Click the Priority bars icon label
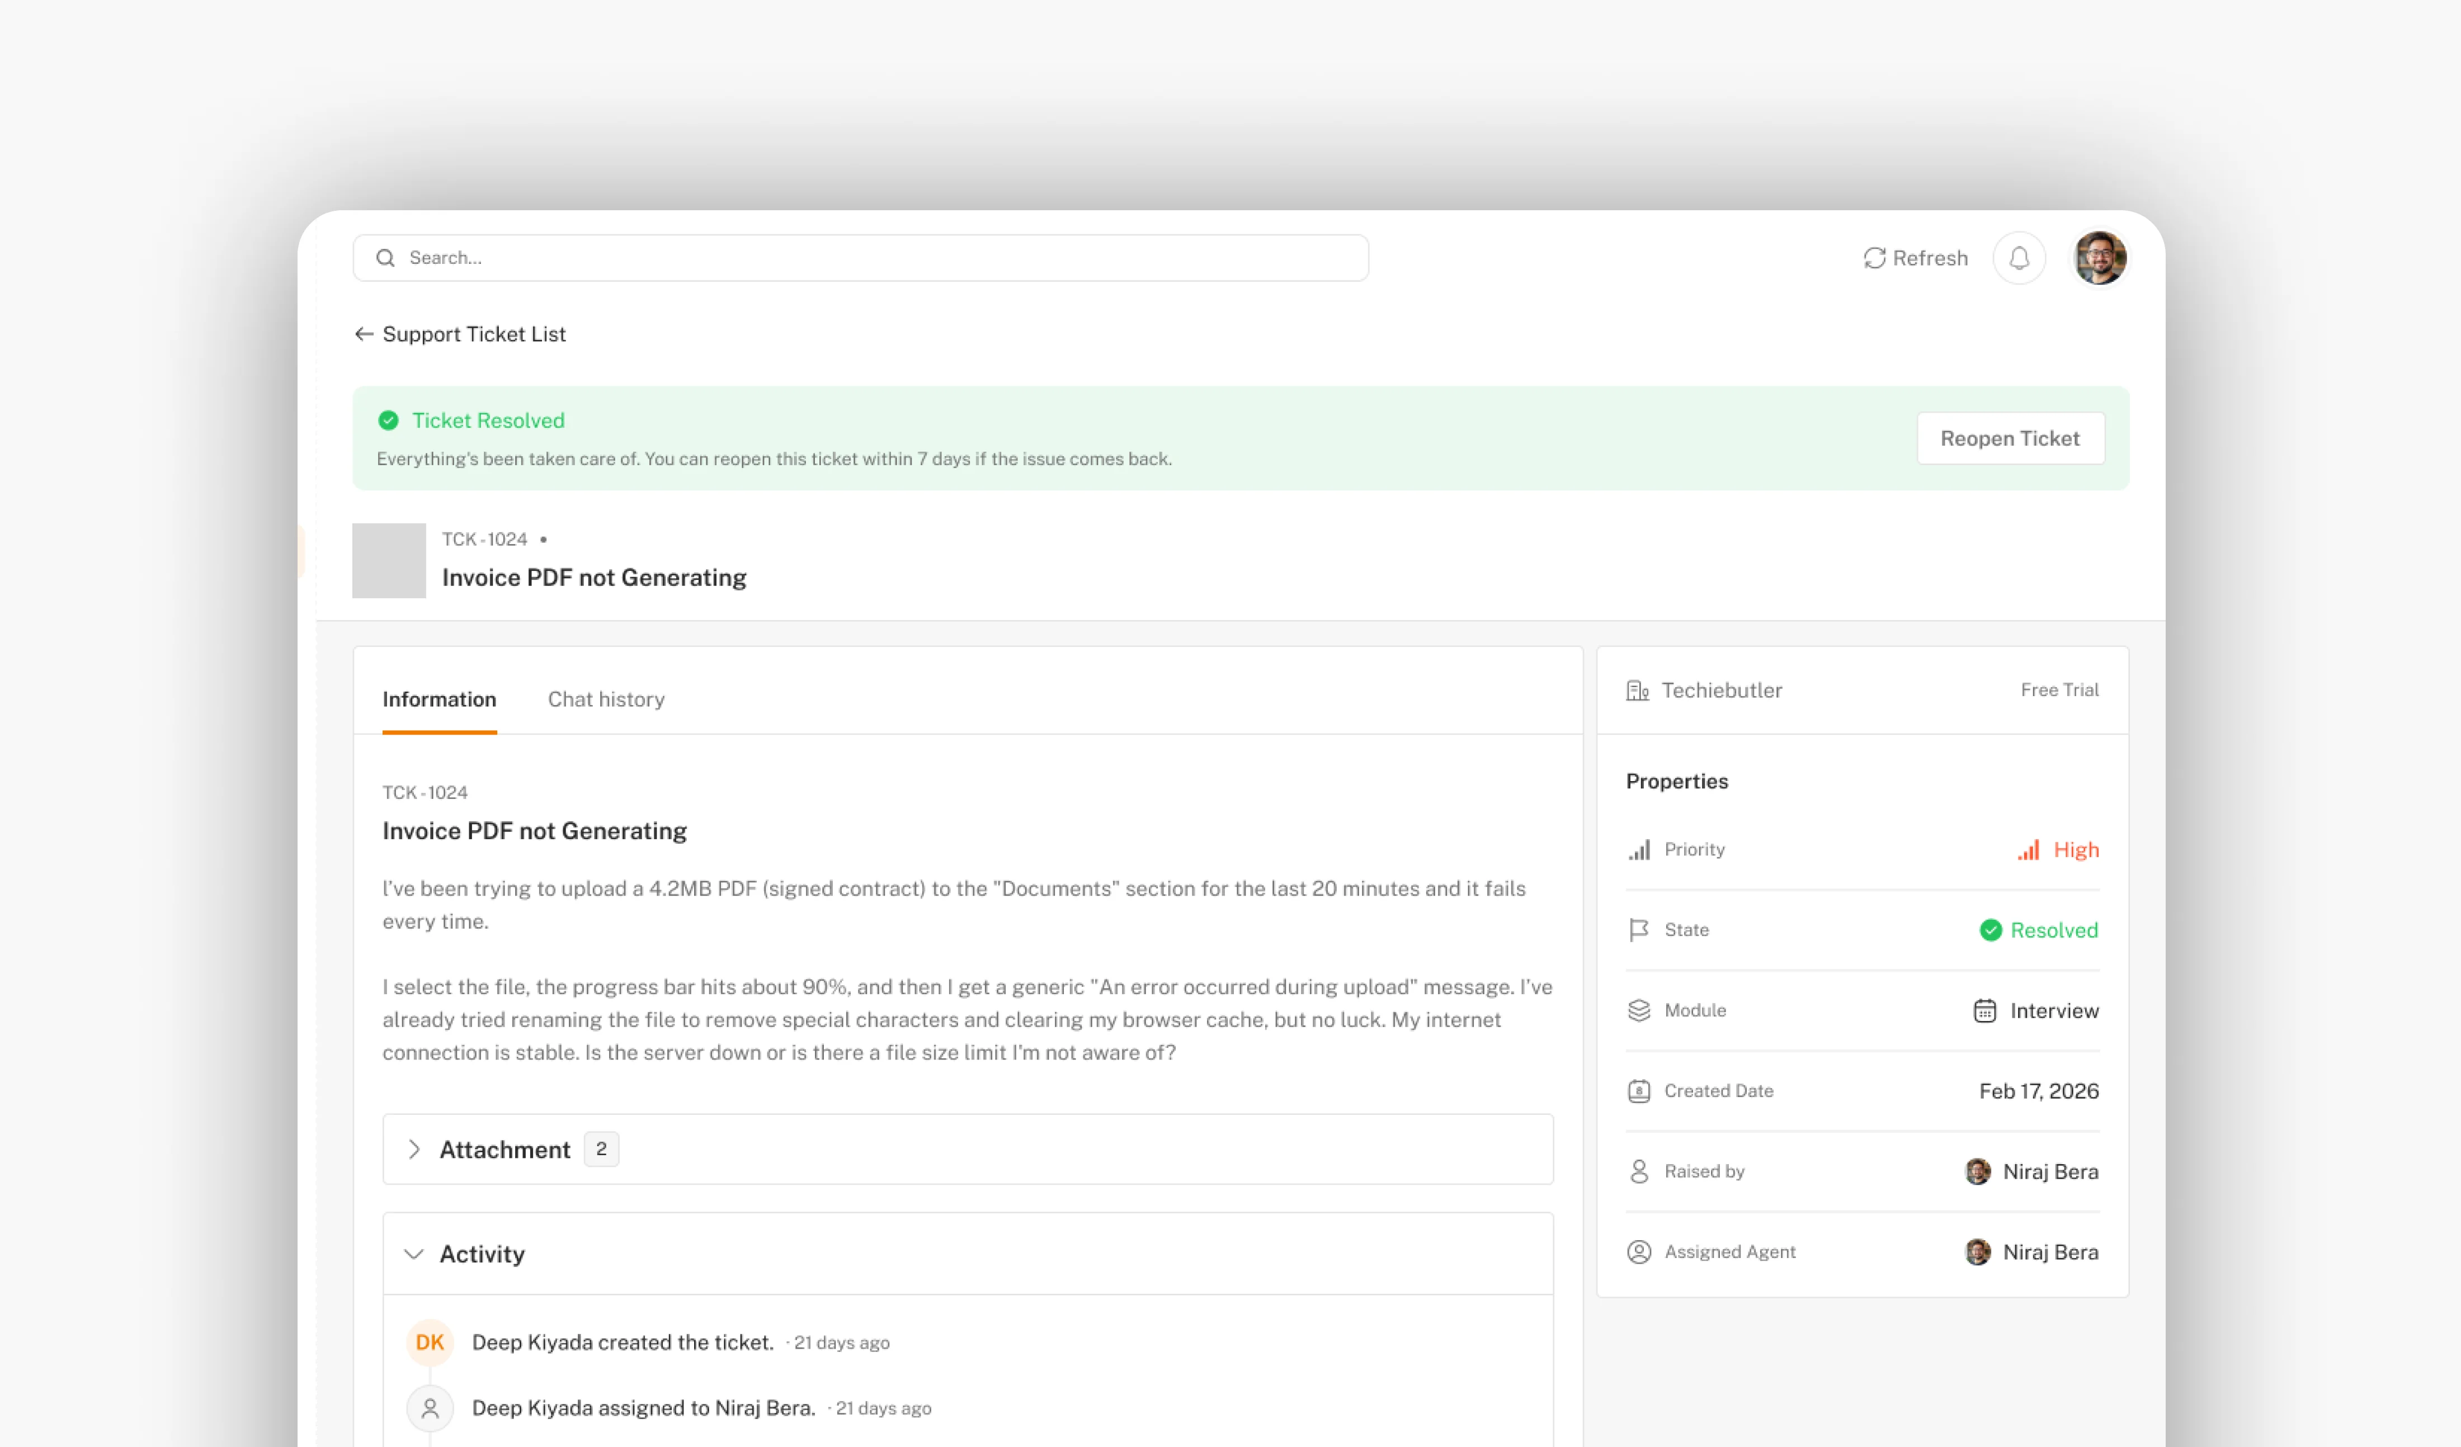2461x1447 pixels. click(x=1640, y=849)
